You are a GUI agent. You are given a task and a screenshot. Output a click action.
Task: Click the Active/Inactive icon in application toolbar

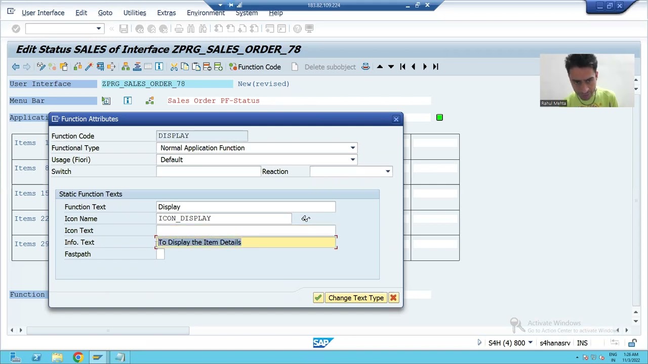tap(52, 67)
